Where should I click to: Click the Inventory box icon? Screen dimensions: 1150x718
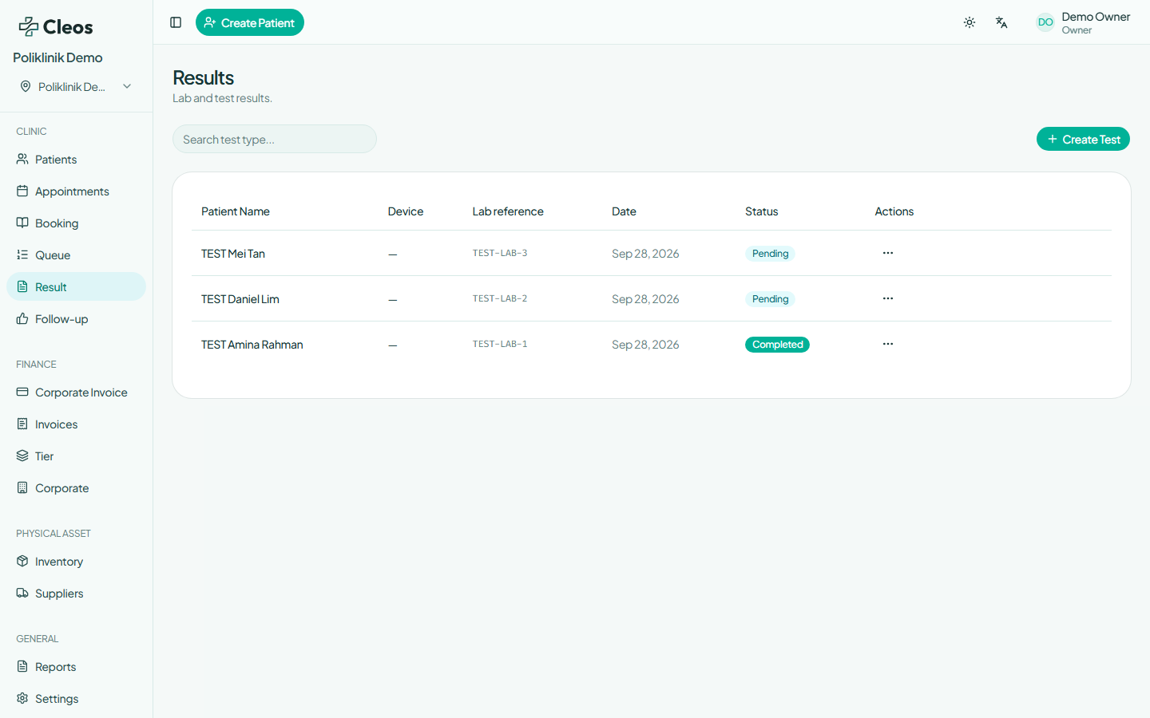(x=22, y=561)
